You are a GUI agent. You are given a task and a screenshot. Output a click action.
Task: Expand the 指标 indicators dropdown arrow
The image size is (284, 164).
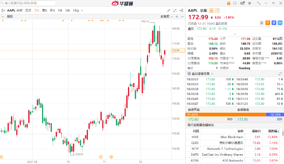[3, 17]
